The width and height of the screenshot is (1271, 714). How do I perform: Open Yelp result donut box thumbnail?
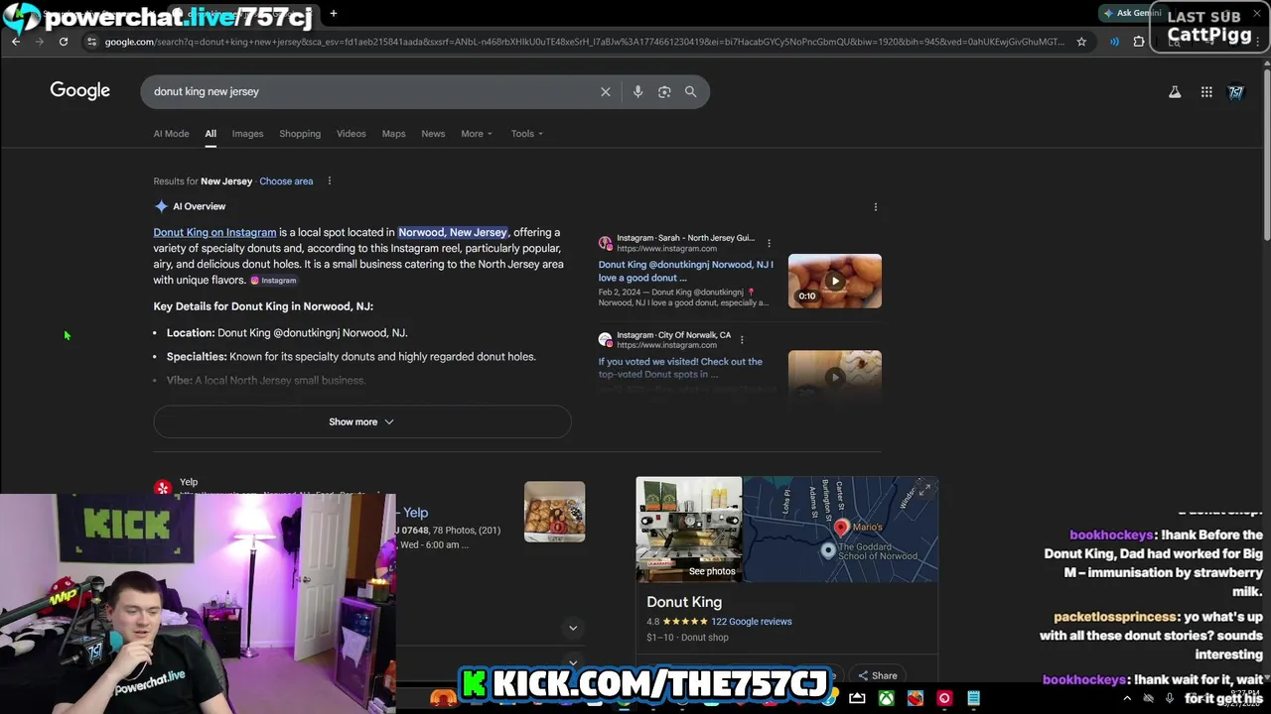(554, 512)
